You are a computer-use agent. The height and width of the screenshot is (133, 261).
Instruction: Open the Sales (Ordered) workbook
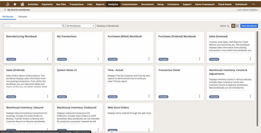[15, 70]
